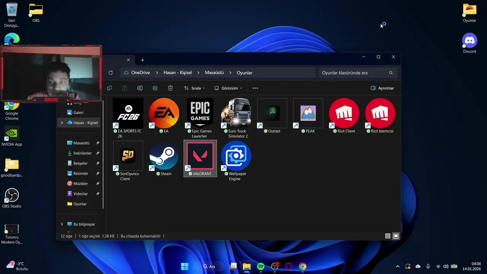Add a new Explorer tab
Image resolution: width=487 pixels, height=274 pixels.
pyautogui.click(x=143, y=60)
